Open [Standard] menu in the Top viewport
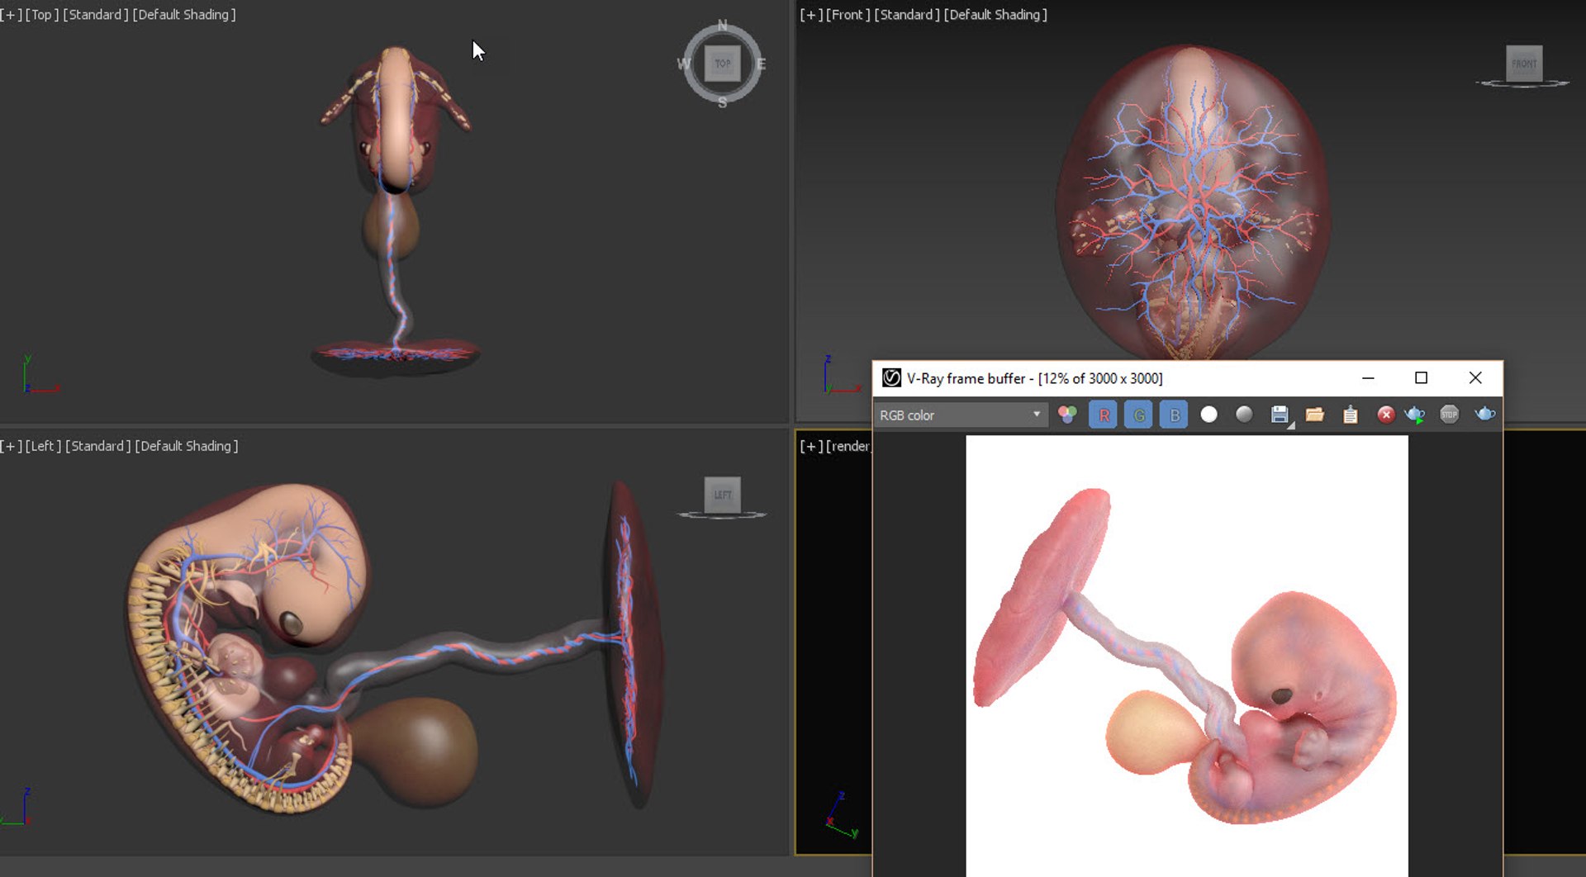1586x877 pixels. pos(96,15)
